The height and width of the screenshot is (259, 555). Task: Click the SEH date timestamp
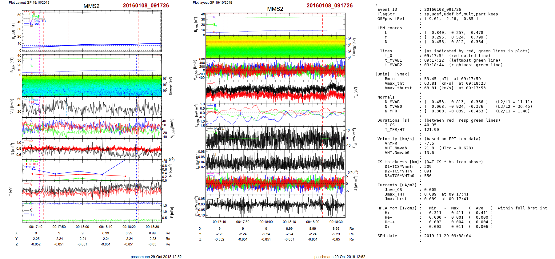[447, 236]
